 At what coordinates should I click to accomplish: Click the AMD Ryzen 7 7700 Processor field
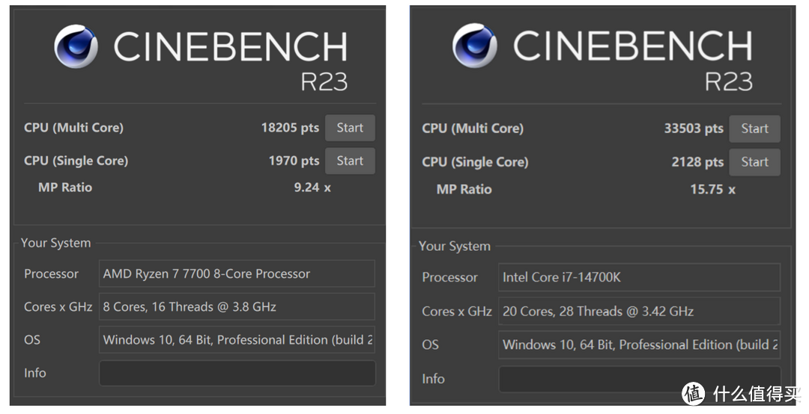(x=237, y=274)
